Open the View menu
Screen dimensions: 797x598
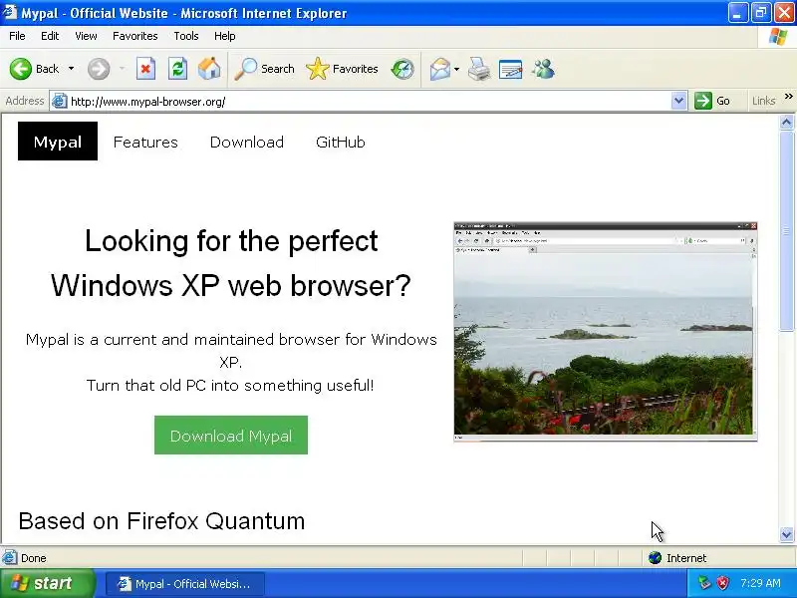pos(86,36)
